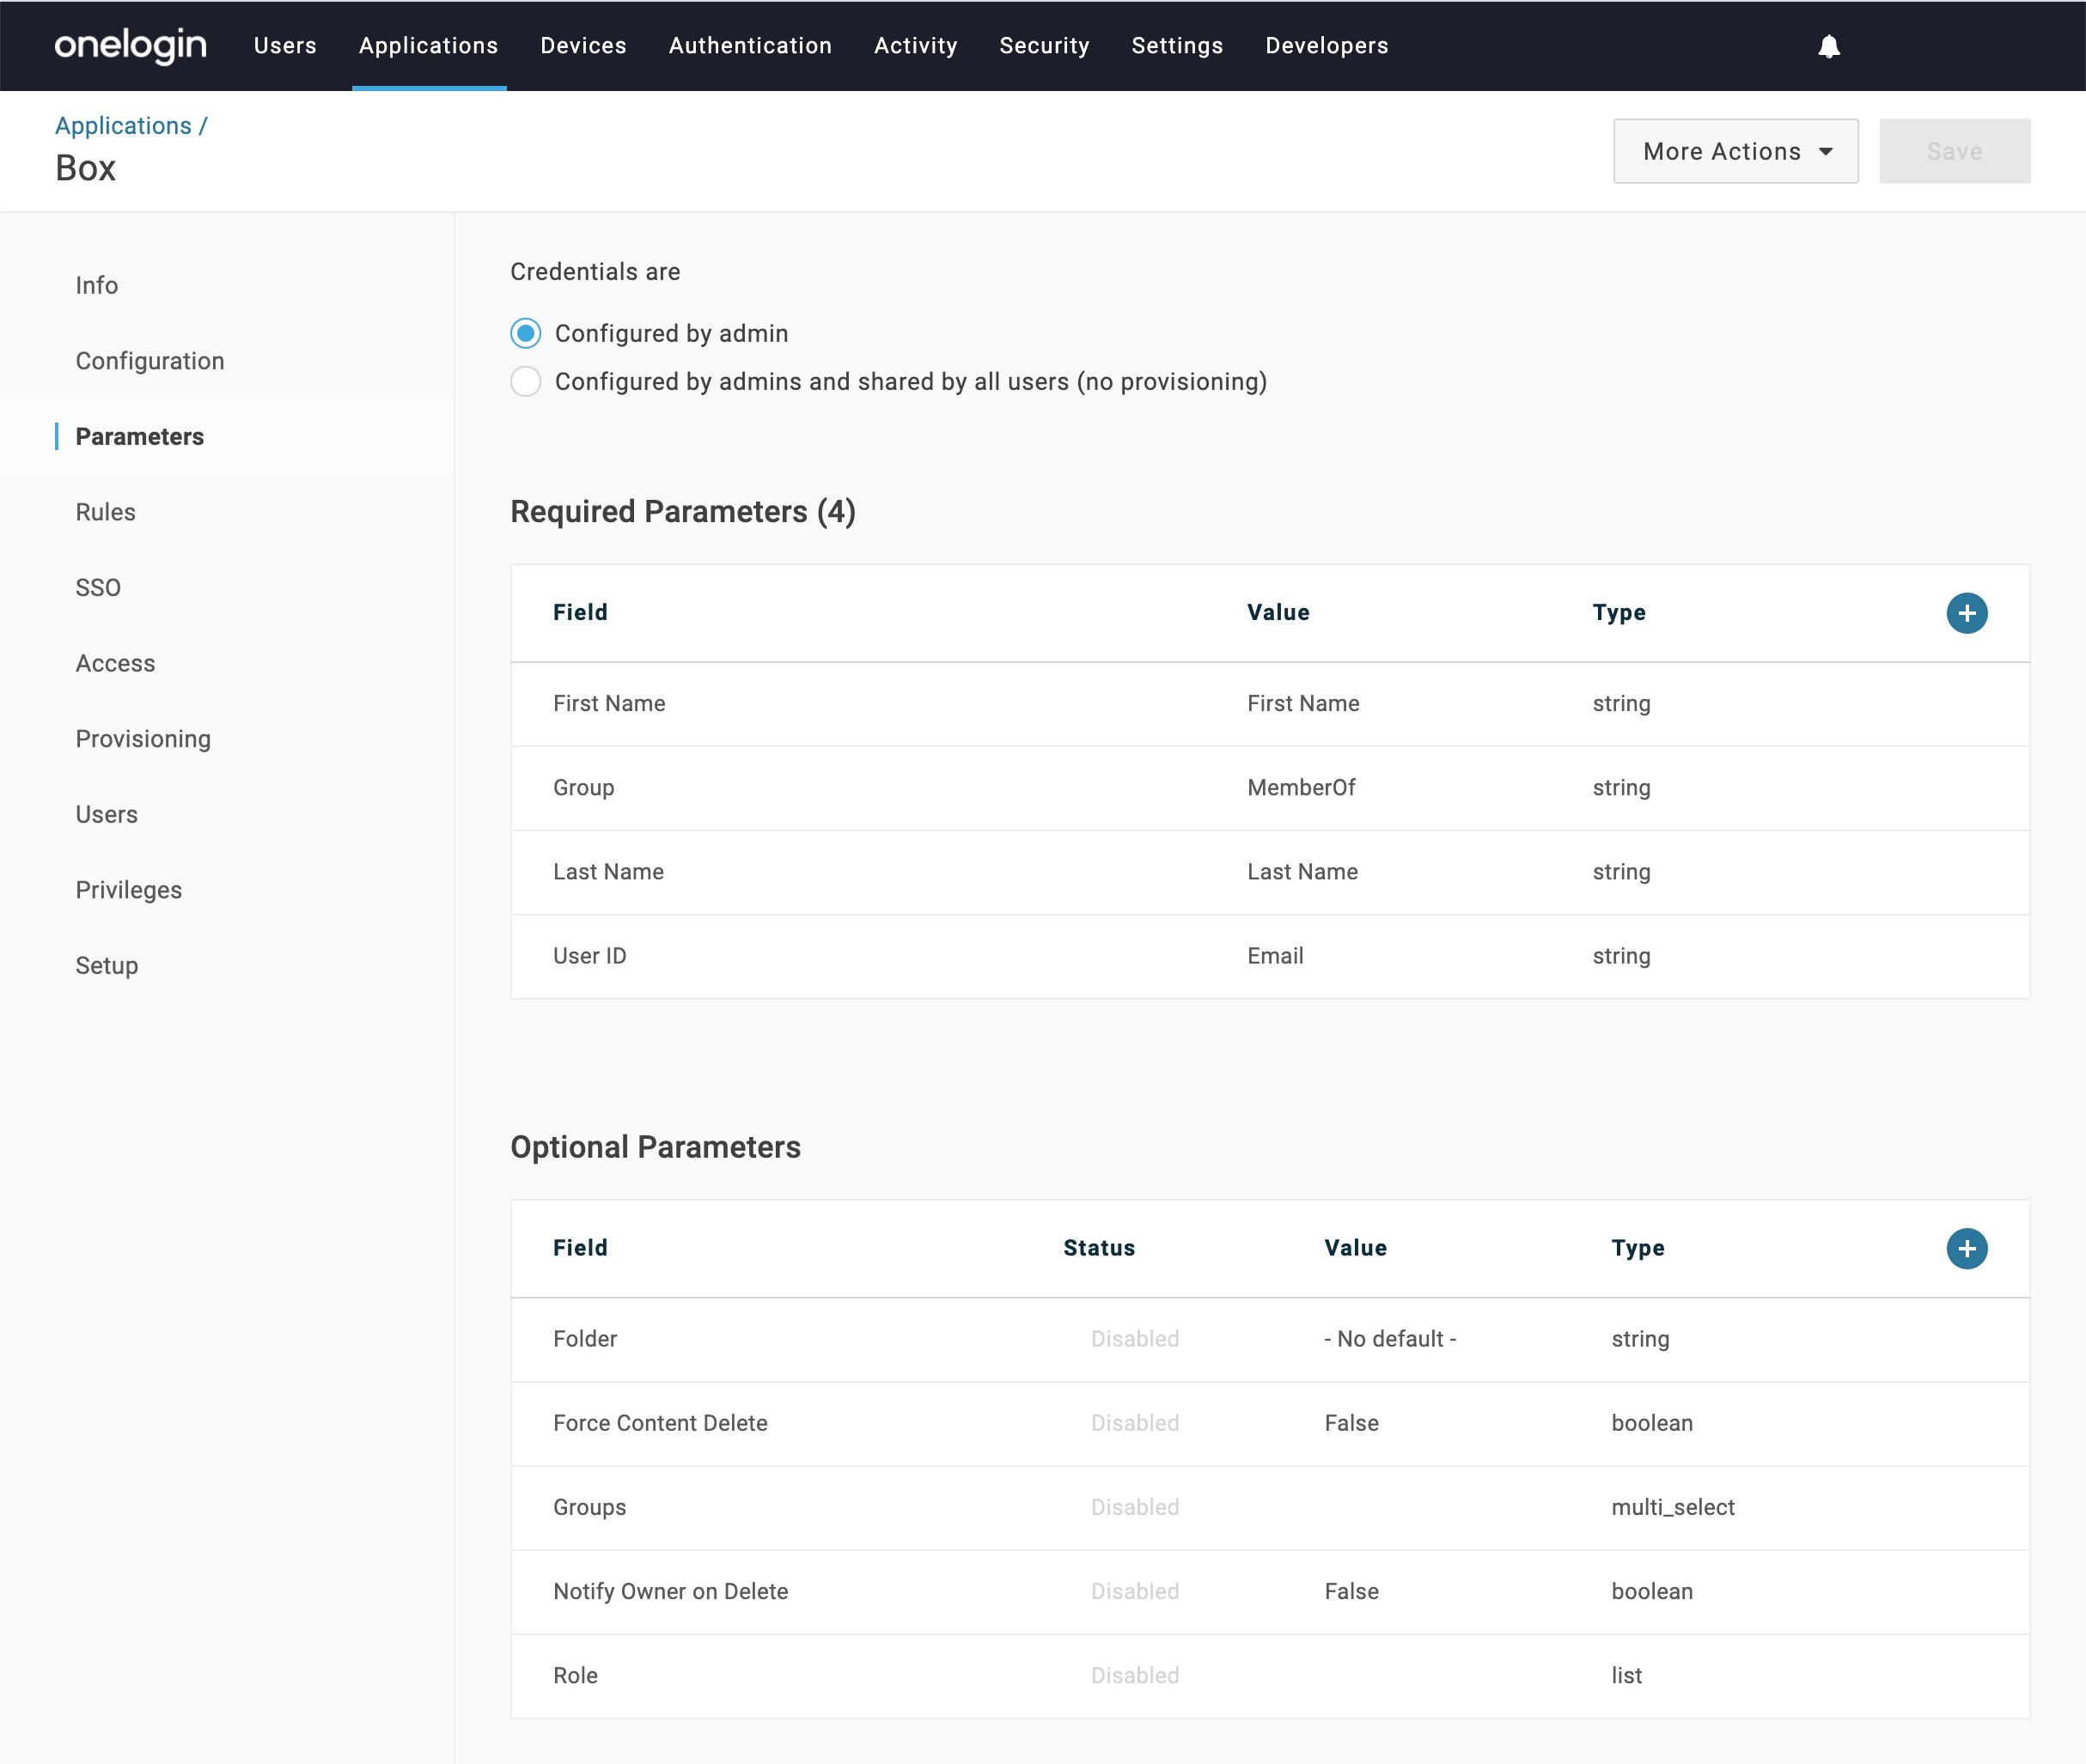The width and height of the screenshot is (2086, 1764).
Task: Click the False value of Force Content Delete
Action: 1351,1423
